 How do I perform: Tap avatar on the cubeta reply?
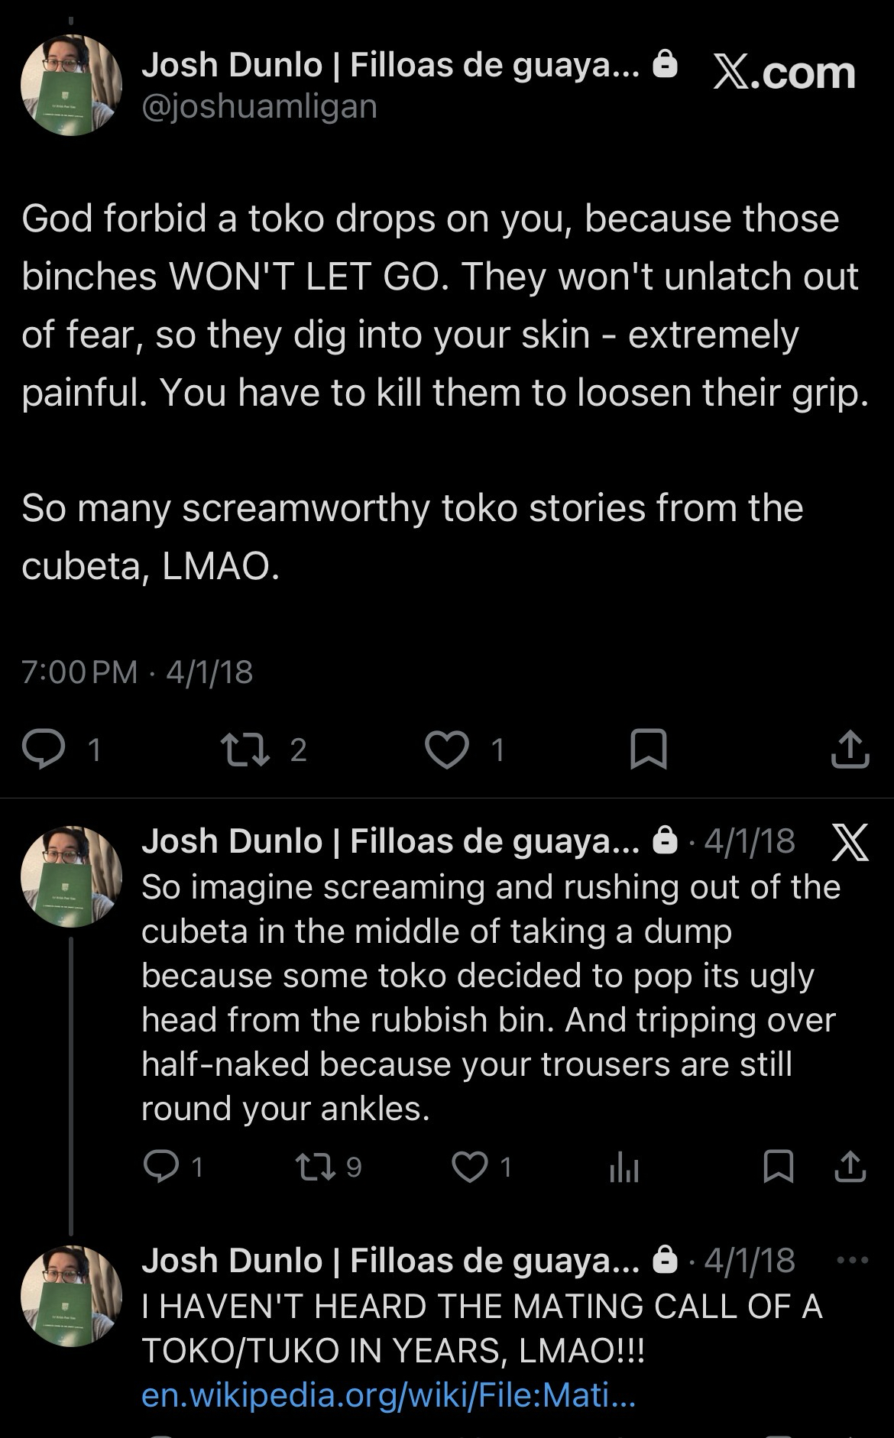[x=71, y=876]
